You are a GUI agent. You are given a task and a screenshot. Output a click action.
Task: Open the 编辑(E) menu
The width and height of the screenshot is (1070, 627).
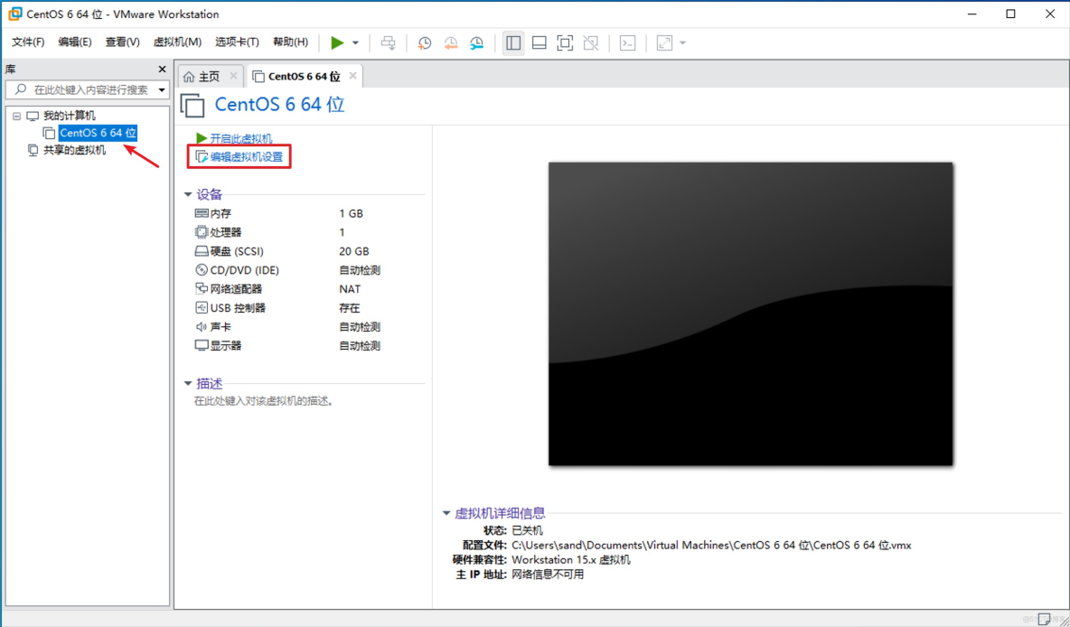(x=75, y=42)
